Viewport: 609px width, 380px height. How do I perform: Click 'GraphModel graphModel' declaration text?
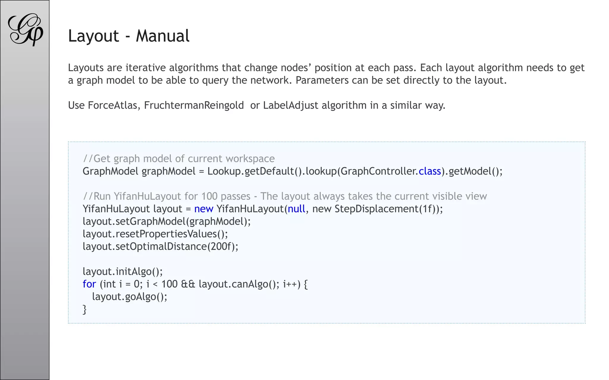[139, 172]
